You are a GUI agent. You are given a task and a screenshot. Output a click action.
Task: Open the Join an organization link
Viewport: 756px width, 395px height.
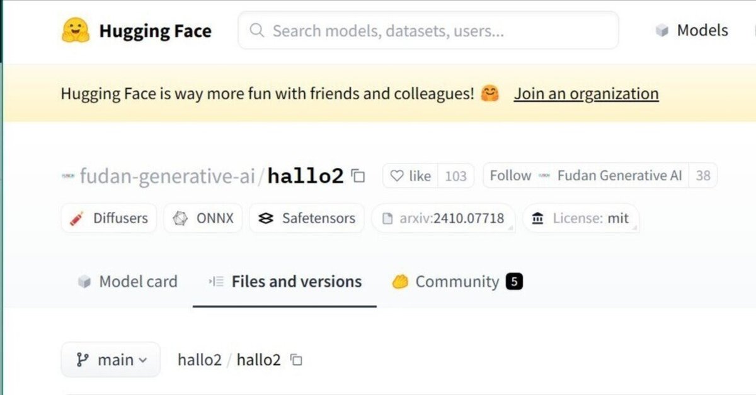[586, 93]
